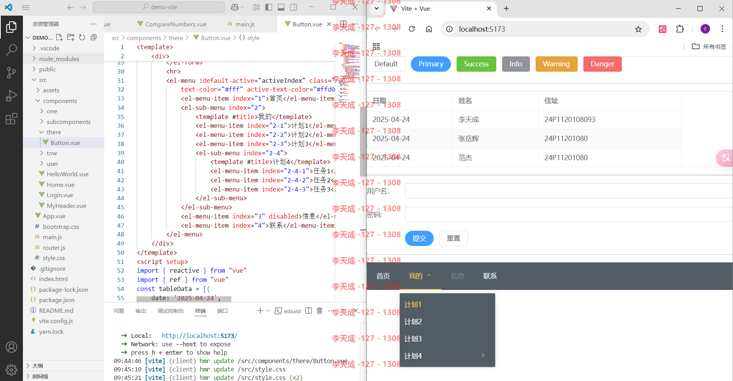This screenshot has height=381, width=733.
Task: Open the Accounts icon in activity bar
Action: click(x=11, y=347)
